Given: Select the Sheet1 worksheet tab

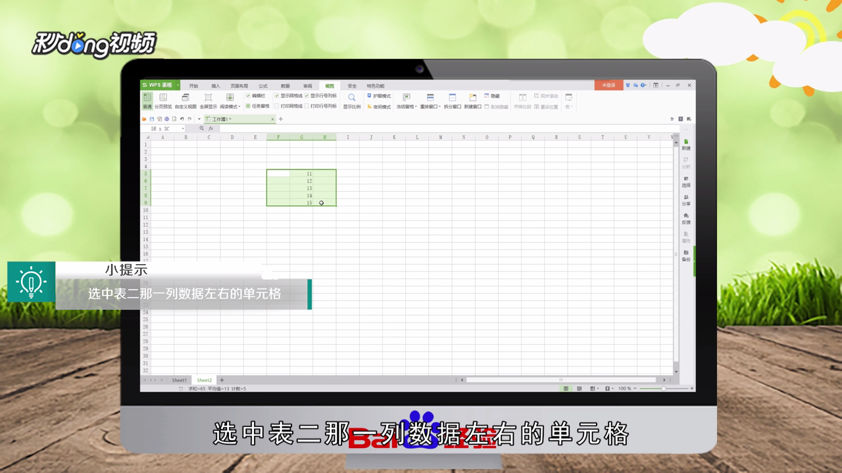Looking at the screenshot, I should (x=179, y=380).
